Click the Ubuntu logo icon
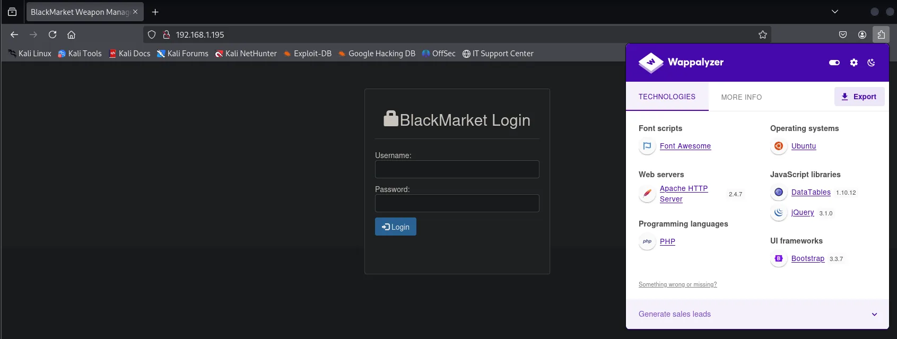This screenshot has height=339, width=897. pyautogui.click(x=779, y=146)
